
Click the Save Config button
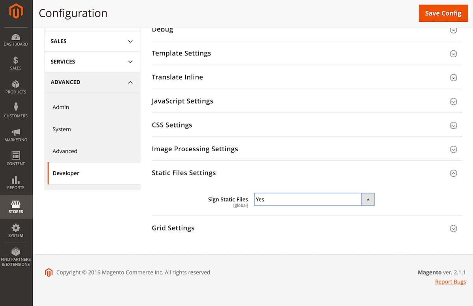[443, 13]
